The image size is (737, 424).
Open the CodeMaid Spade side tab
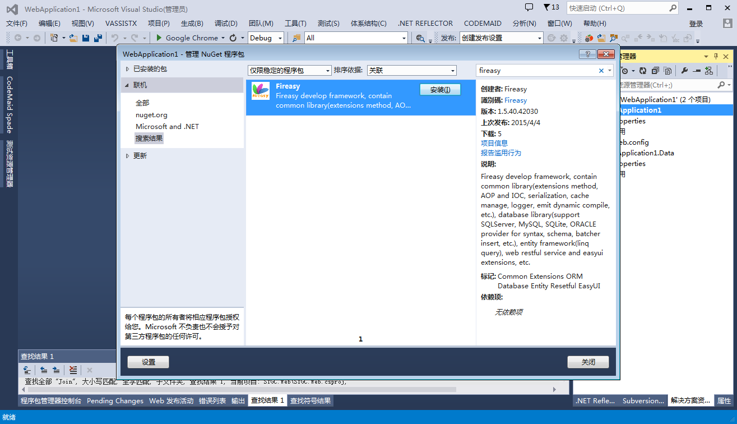10,105
